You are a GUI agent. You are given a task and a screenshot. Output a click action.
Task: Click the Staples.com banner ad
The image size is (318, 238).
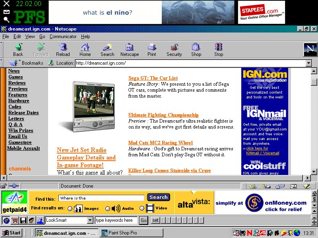tap(261, 12)
